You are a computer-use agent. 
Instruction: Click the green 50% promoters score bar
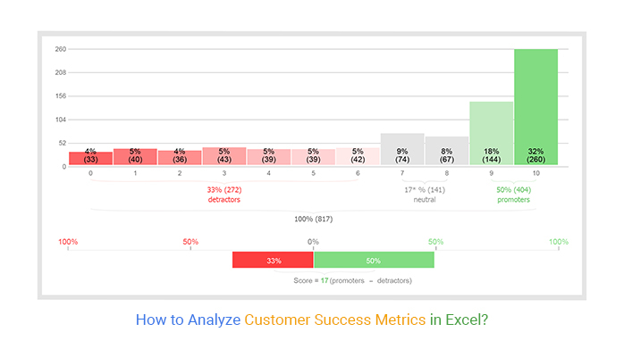(374, 260)
